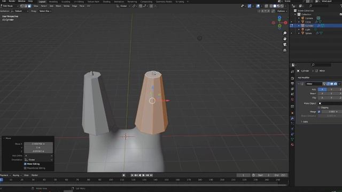Open Object Data green mesh tab
Image resolution: width=342 pixels, height=192 pixels.
pos(292,139)
